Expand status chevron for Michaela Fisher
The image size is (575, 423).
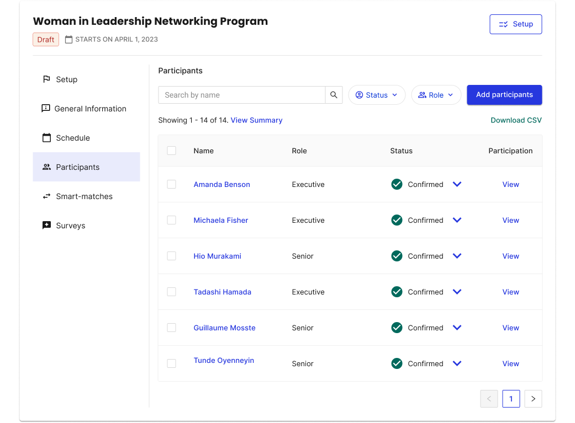457,220
